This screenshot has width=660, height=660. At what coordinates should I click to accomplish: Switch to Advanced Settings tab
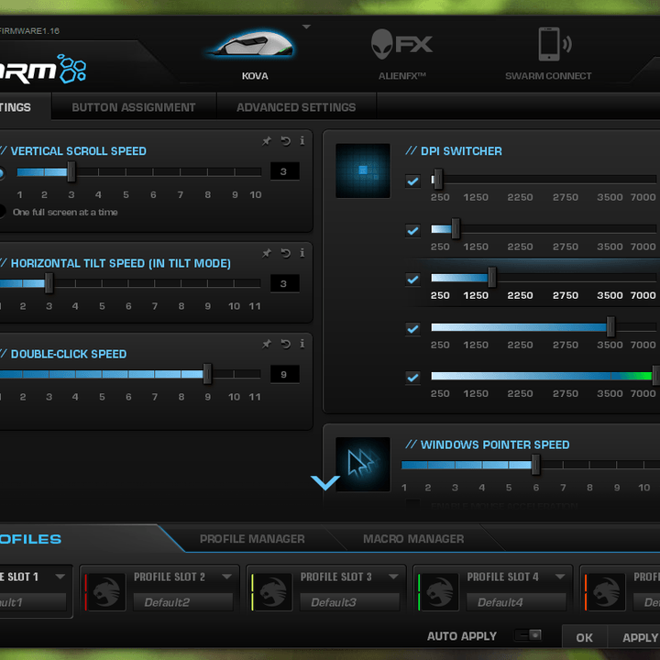pos(296,107)
